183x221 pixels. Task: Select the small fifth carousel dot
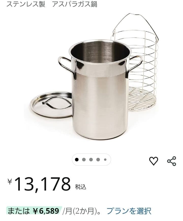pos(105,160)
